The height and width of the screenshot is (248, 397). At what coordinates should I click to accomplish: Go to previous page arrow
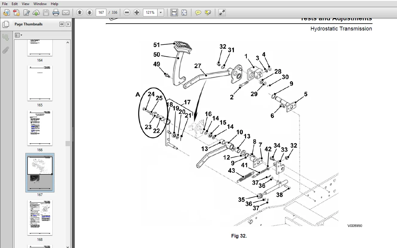tap(80, 13)
